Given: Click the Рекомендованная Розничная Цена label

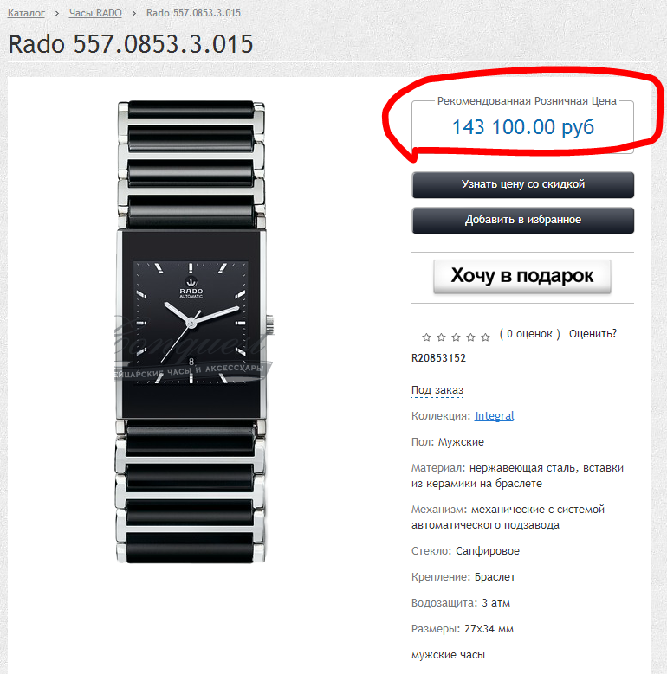Looking at the screenshot, I should 527,101.
